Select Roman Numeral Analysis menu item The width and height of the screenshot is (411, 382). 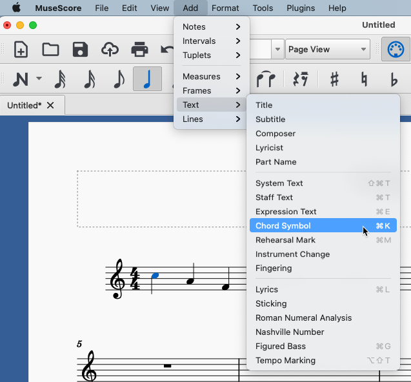point(323,317)
